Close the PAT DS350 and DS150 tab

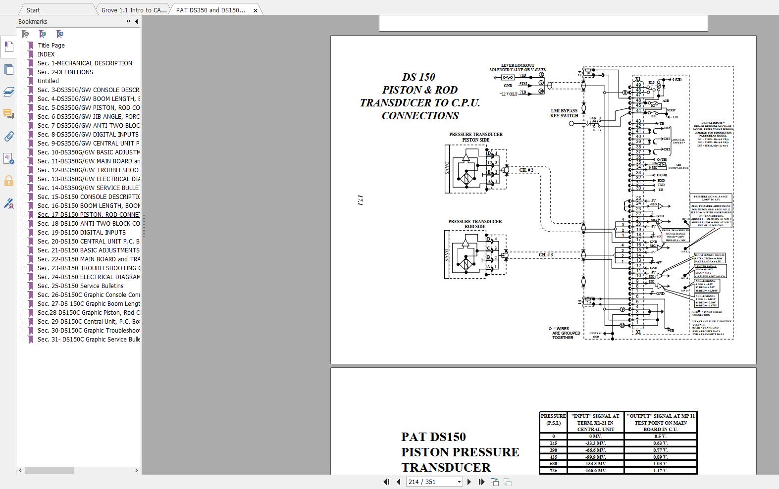[x=256, y=10]
